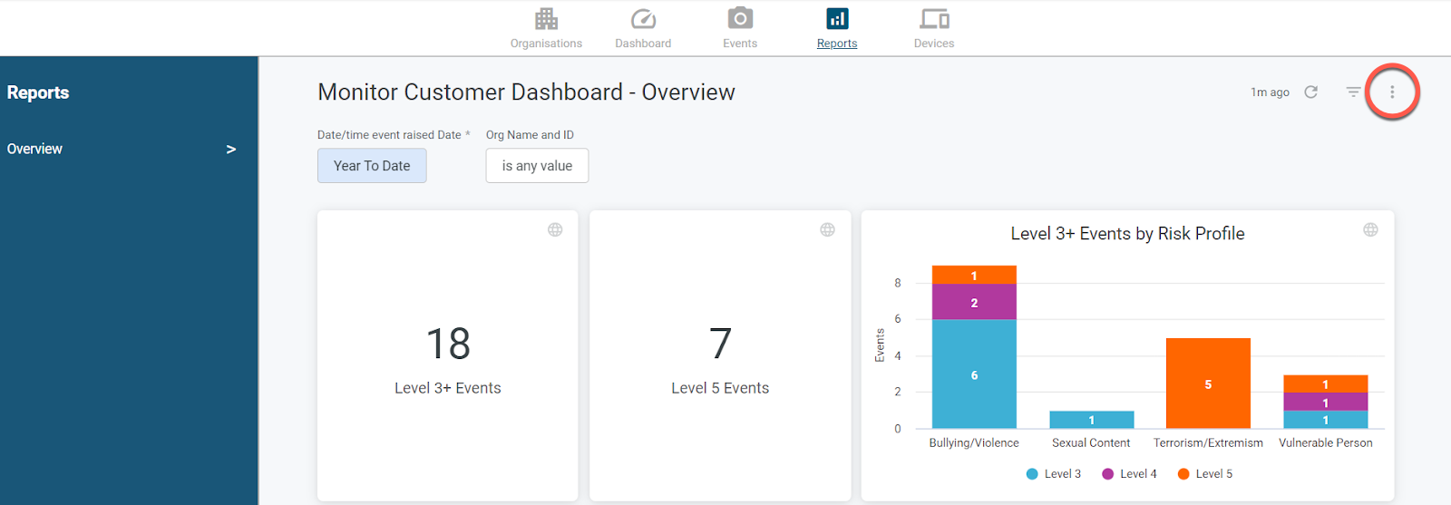Screen dimensions: 1451x505
Task: Click the purple Level 4 Vulnerable Person segment
Action: click(1325, 402)
